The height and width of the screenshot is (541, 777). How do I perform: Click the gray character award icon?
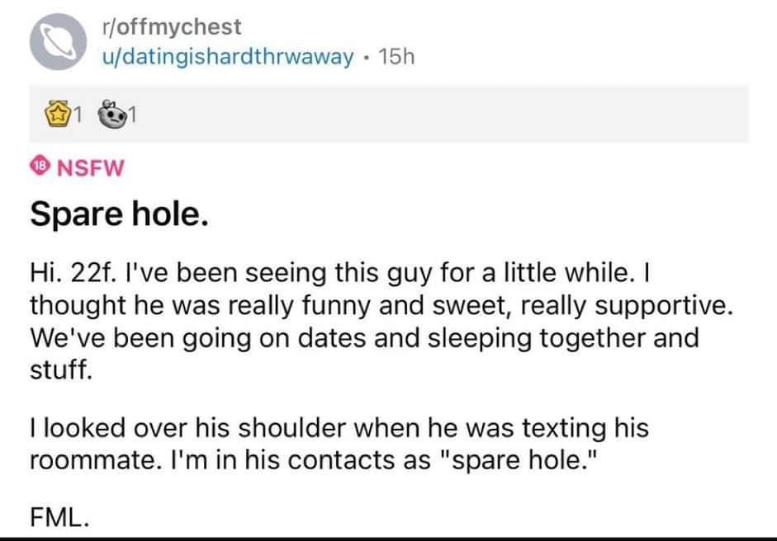pos(109,115)
